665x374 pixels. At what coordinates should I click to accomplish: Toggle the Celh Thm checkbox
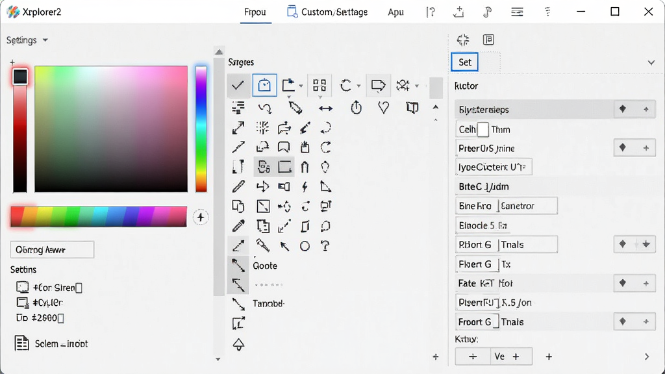click(x=483, y=129)
